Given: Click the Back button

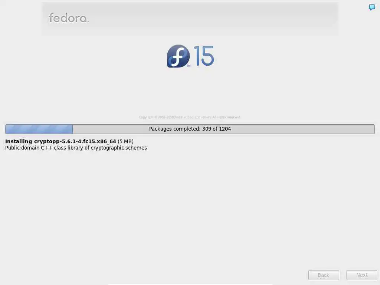Looking at the screenshot, I should [324, 275].
